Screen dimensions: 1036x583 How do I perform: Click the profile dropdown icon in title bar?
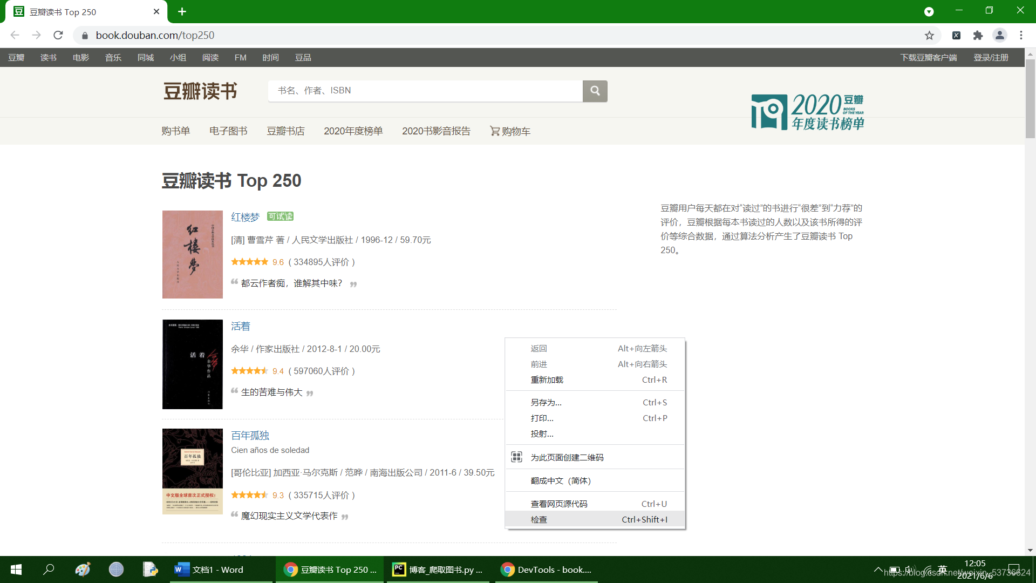(929, 11)
